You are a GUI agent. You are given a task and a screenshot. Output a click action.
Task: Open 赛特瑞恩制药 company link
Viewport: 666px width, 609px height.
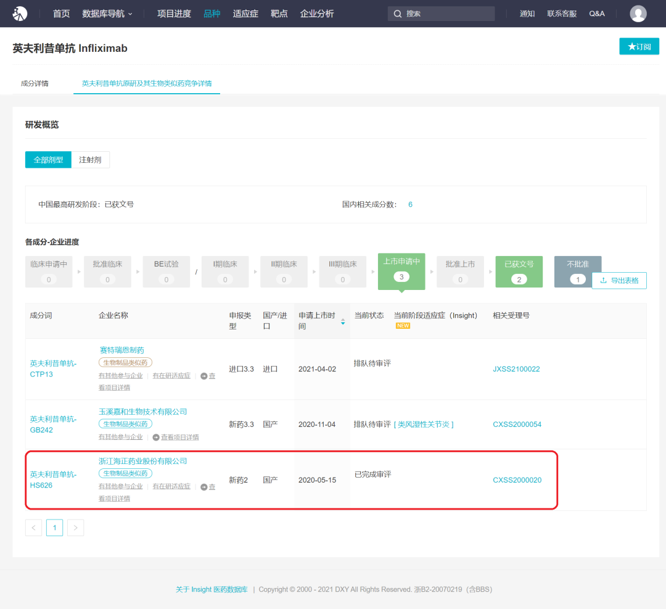pyautogui.click(x=122, y=350)
